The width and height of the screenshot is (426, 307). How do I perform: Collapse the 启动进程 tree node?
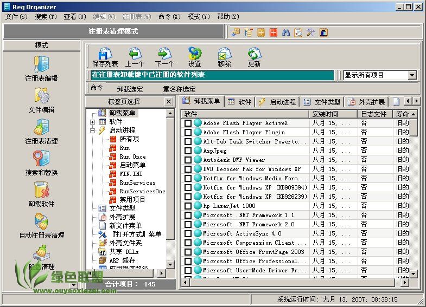coord(93,130)
